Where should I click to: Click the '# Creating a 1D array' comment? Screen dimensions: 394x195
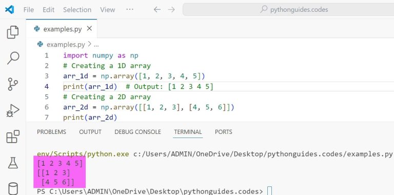pos(107,66)
